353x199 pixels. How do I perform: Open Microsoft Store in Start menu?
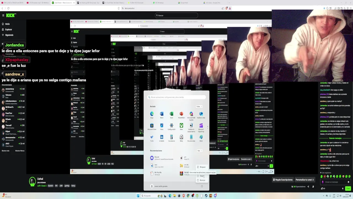[x=152, y=127]
